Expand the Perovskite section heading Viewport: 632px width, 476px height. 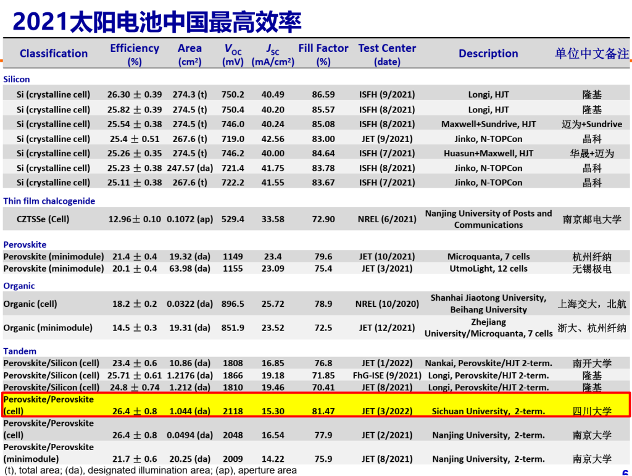tap(25, 244)
